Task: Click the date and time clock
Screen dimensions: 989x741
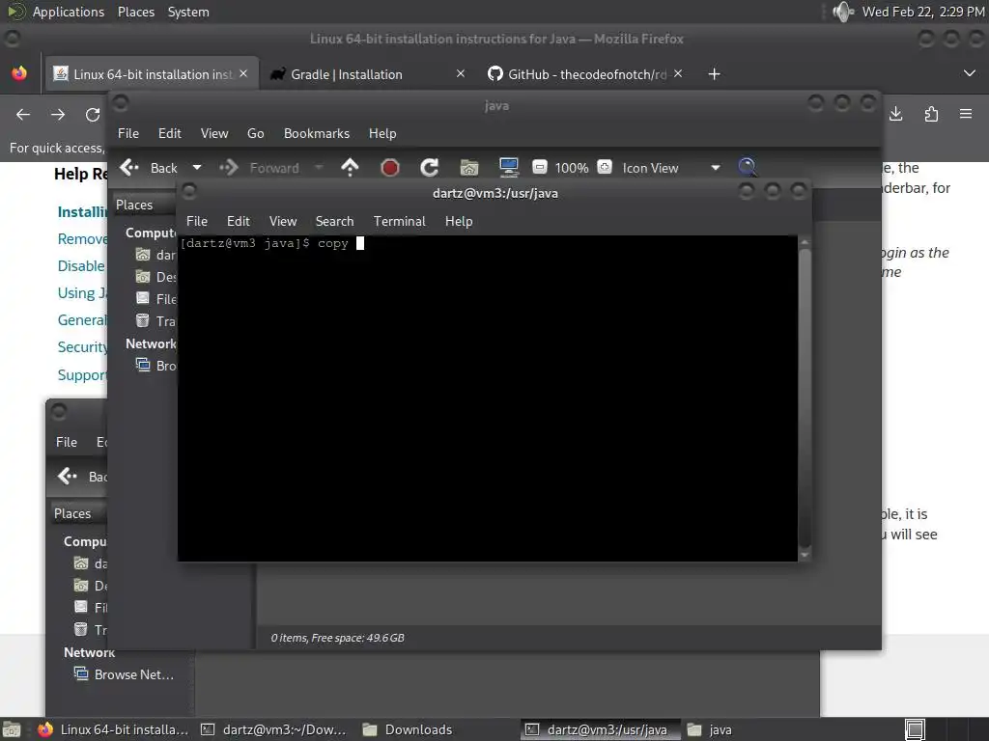Action: point(922,12)
